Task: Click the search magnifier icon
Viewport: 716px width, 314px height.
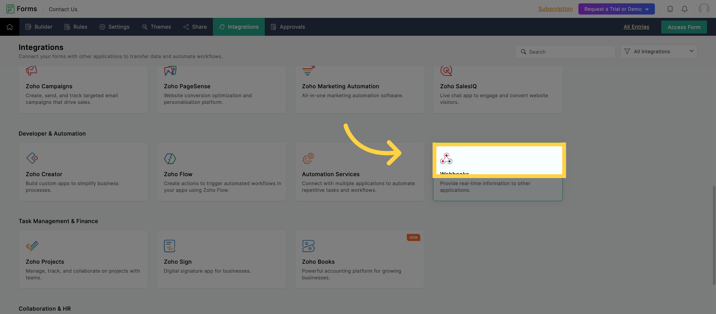Action: pos(524,52)
